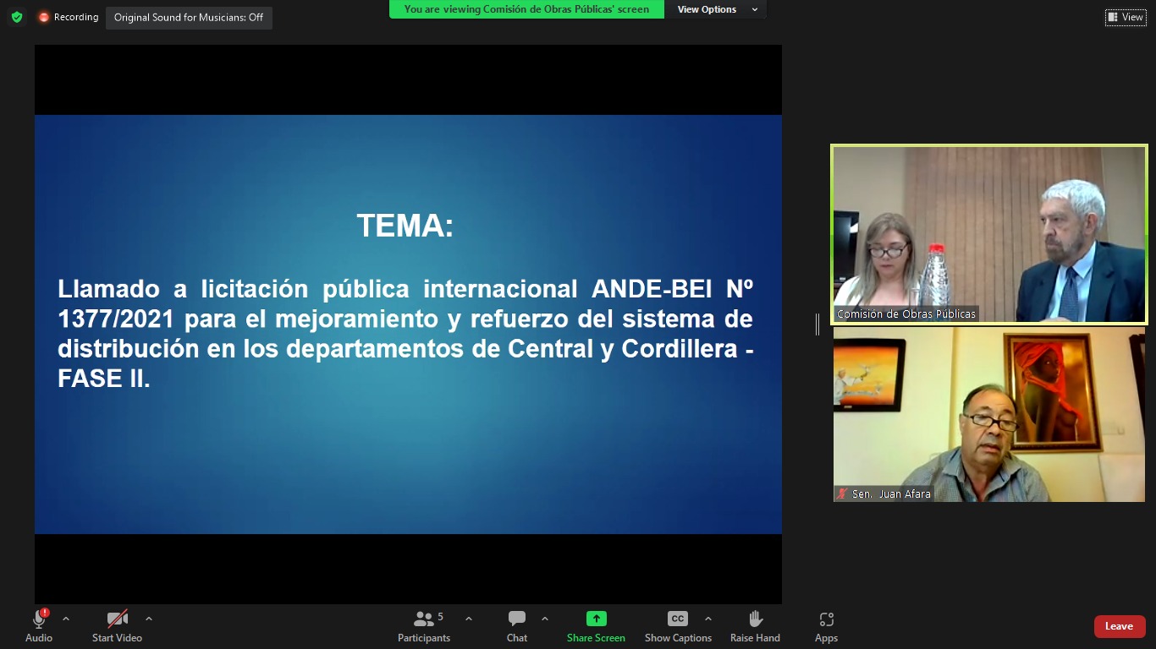Image resolution: width=1156 pixels, height=649 pixels.
Task: Expand captions options chevron next to Show Captions
Action: pyautogui.click(x=708, y=619)
